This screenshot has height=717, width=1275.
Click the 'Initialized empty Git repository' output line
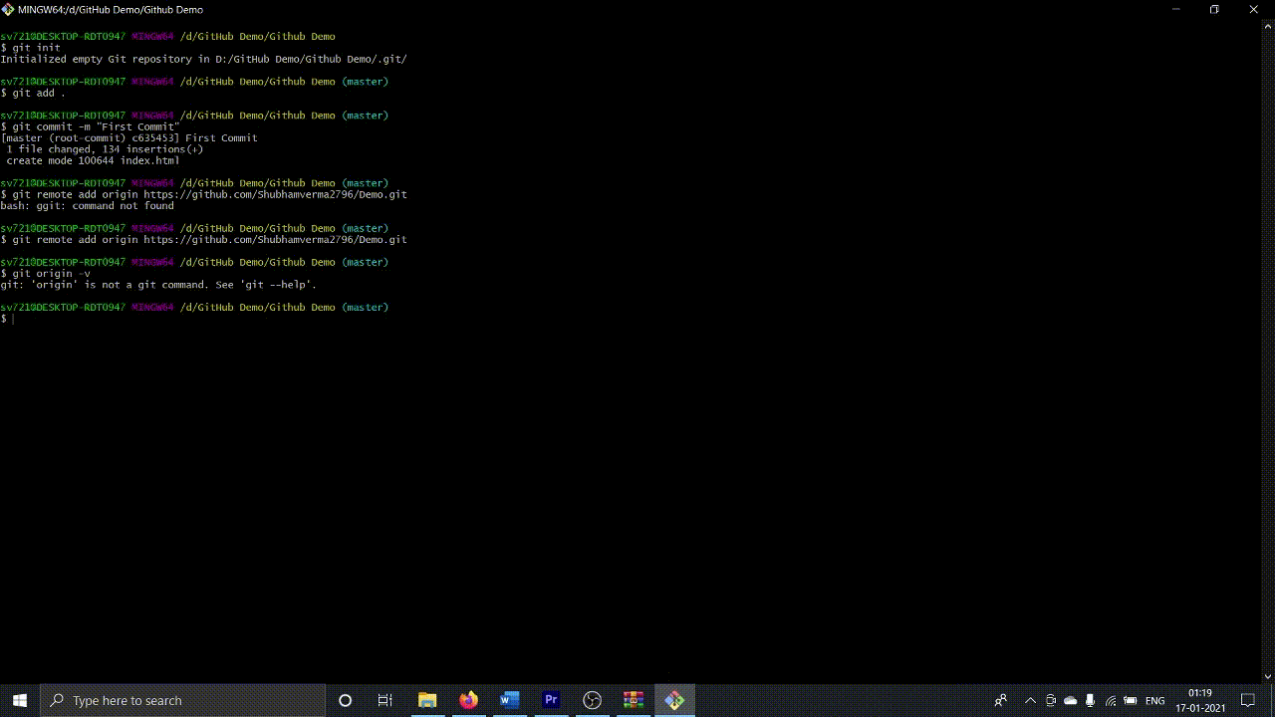pos(203,59)
